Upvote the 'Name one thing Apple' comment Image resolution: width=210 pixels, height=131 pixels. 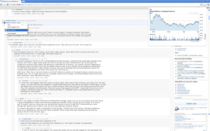click(x=20, y=119)
